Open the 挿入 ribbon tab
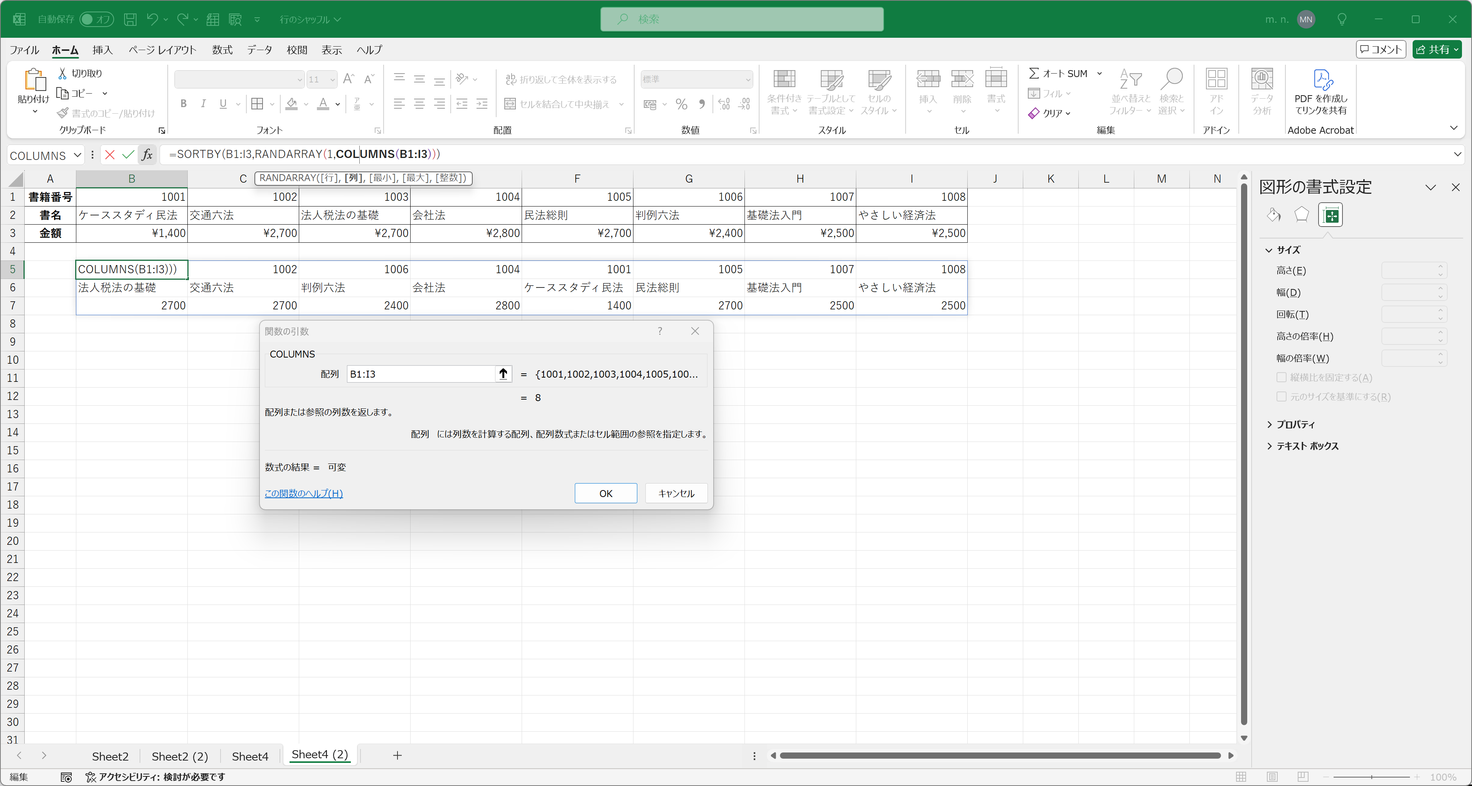 102,50
